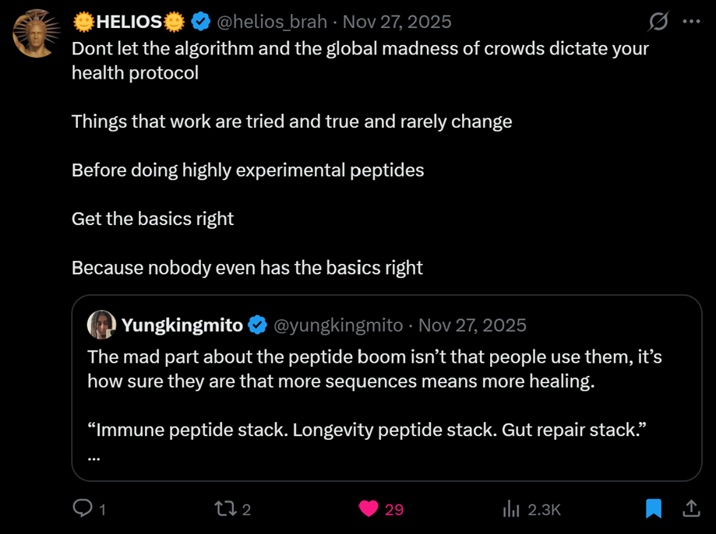Click the Grok slashed-circle icon
This screenshot has height=534, width=716.
tap(658, 22)
